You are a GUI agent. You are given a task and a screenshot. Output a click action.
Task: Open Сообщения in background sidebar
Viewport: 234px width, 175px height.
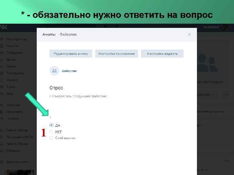15,53
